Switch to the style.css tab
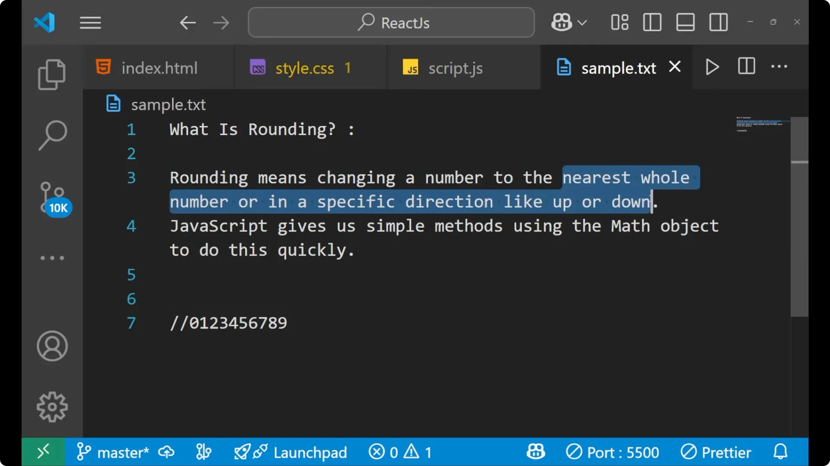The height and width of the screenshot is (466, 830). 305,68
